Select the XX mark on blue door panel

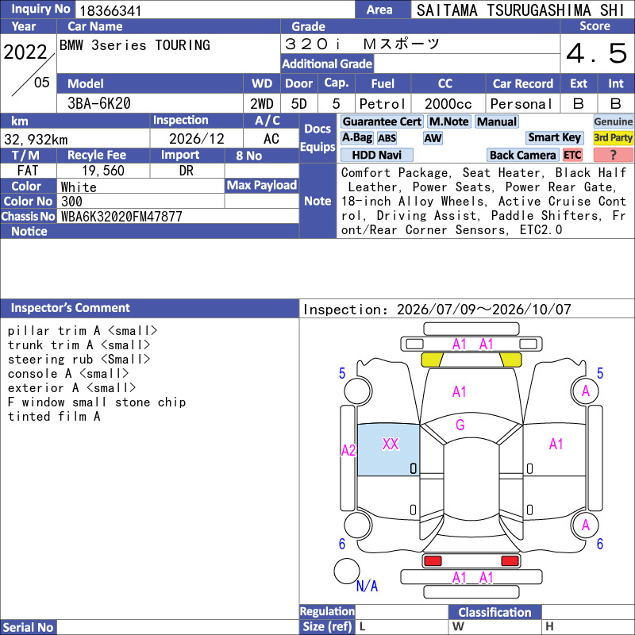pyautogui.click(x=391, y=444)
